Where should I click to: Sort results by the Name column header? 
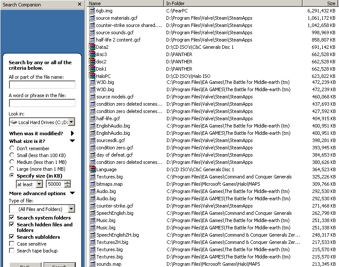(x=125, y=3)
